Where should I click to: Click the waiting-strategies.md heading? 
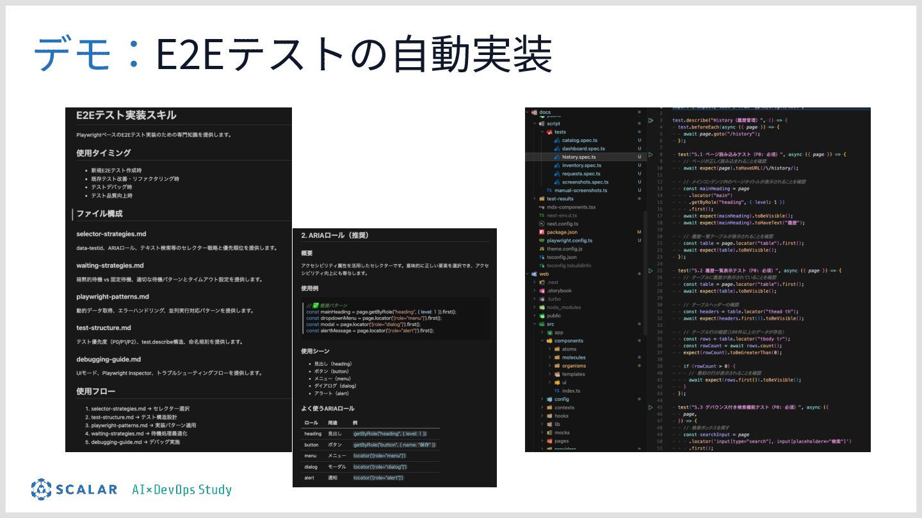click(x=110, y=265)
